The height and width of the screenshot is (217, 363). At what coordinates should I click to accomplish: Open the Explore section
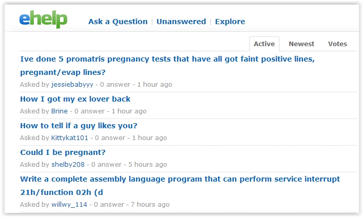tap(230, 22)
